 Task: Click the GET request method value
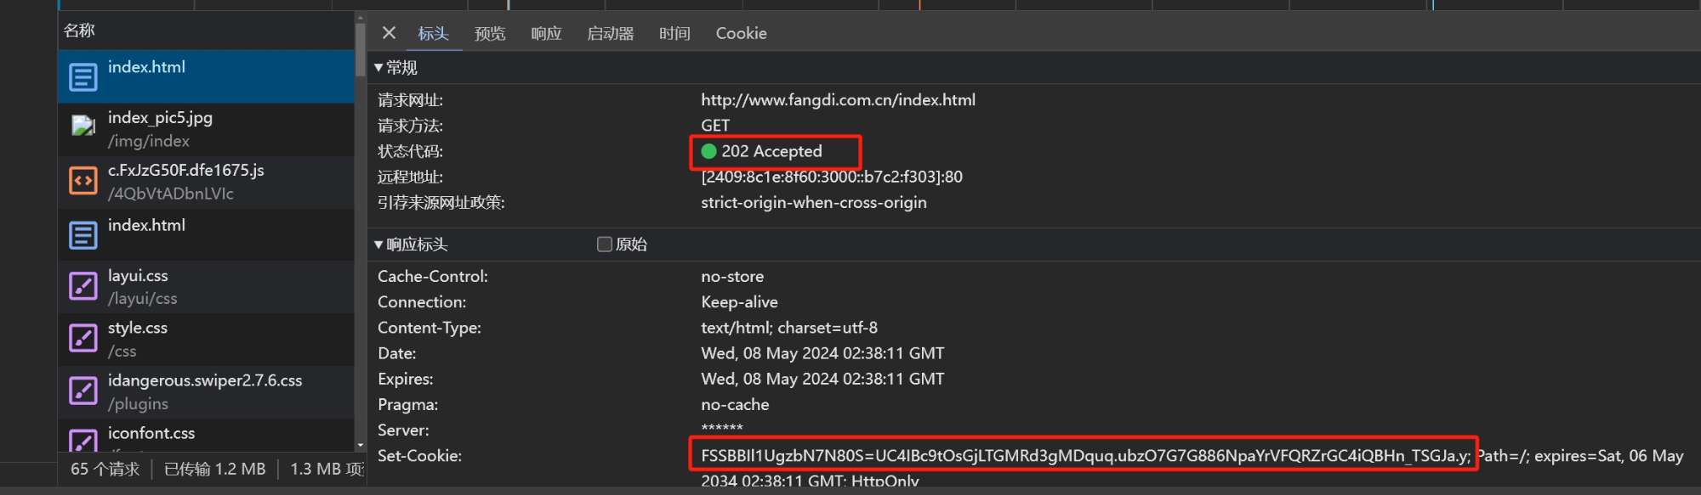715,126
